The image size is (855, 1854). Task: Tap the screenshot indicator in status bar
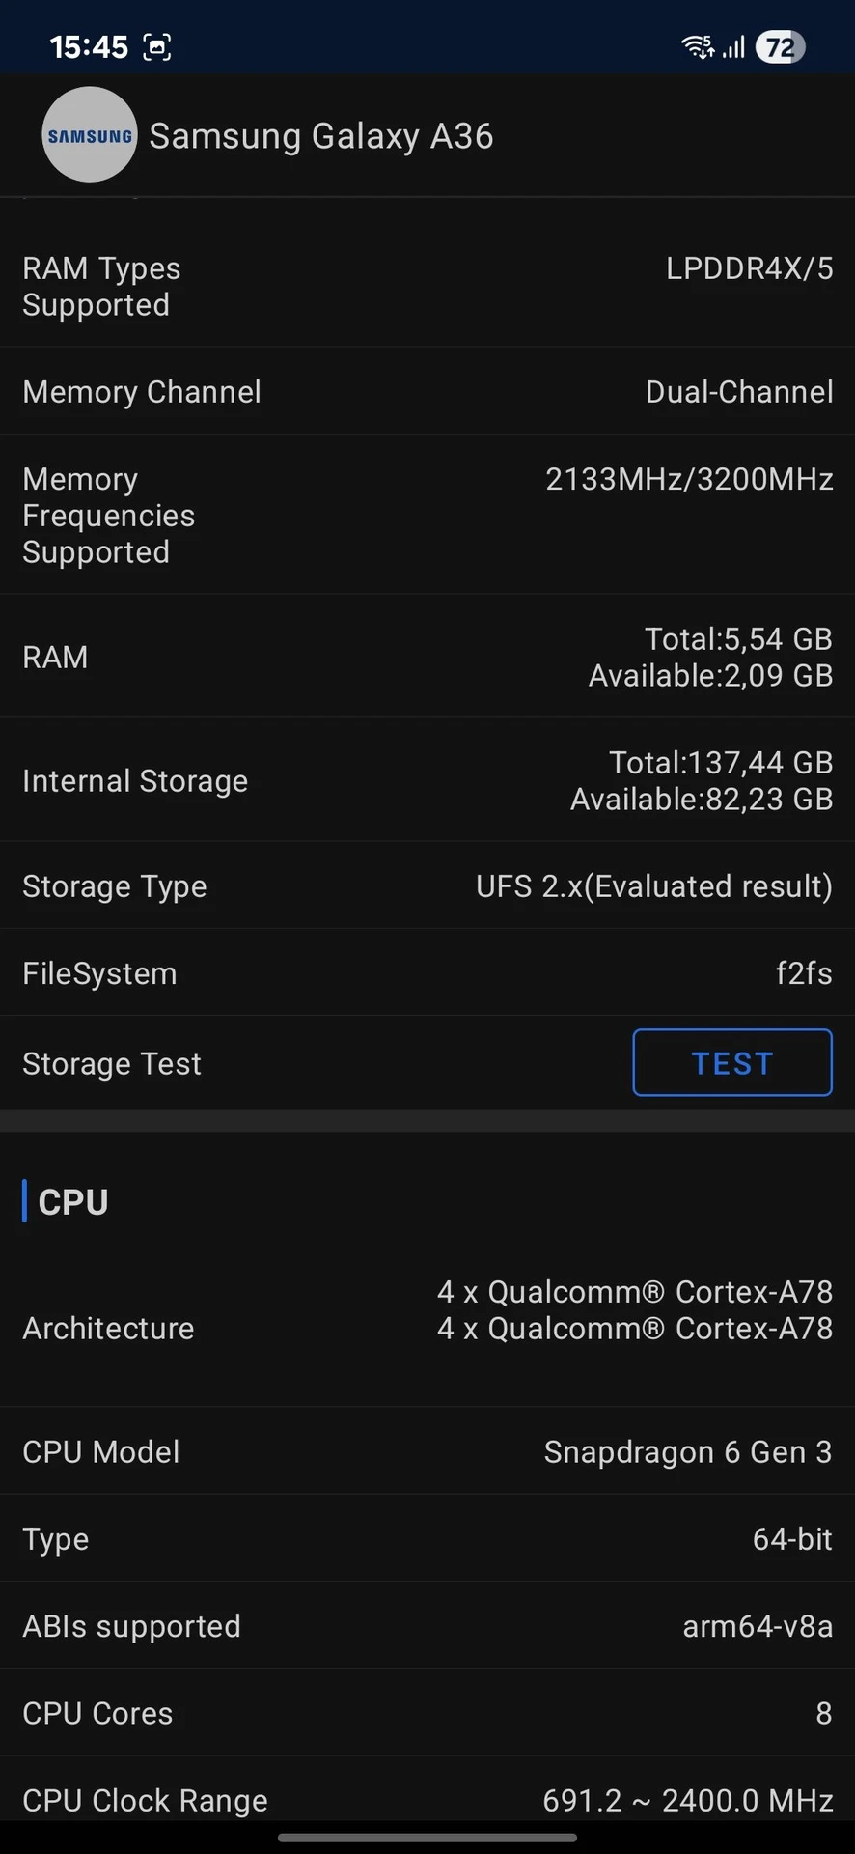tap(157, 46)
